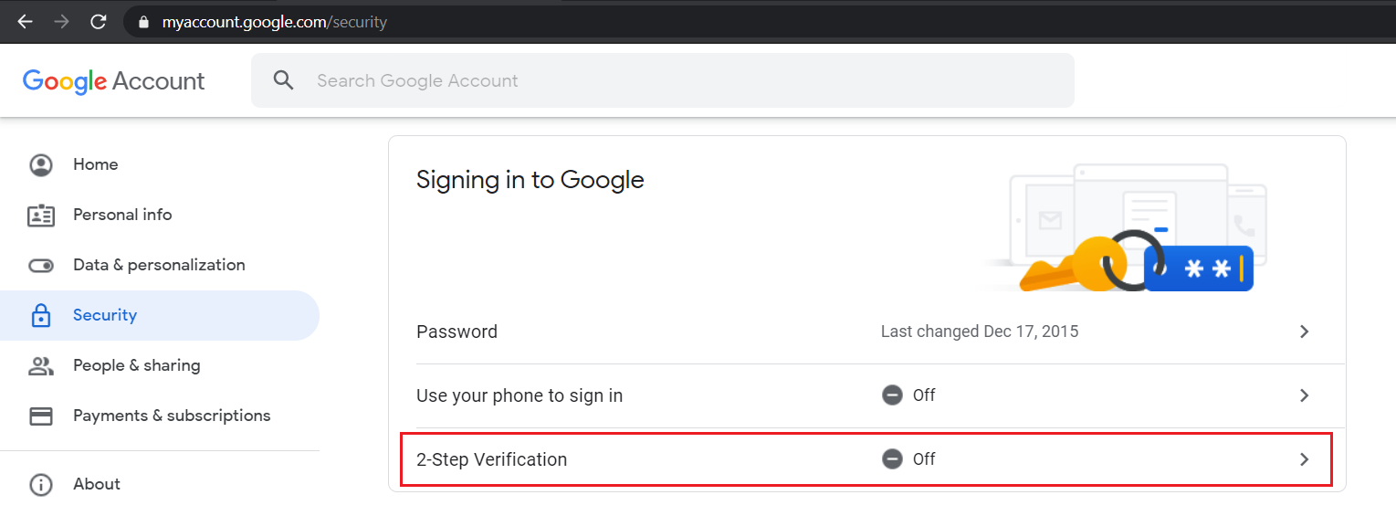Click the Payments credit card icon
1396x516 pixels.
[41, 416]
